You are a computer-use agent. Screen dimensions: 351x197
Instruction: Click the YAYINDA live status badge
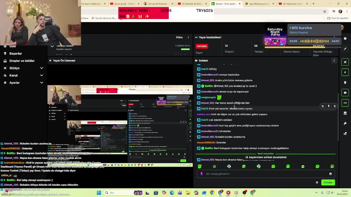(202, 46)
